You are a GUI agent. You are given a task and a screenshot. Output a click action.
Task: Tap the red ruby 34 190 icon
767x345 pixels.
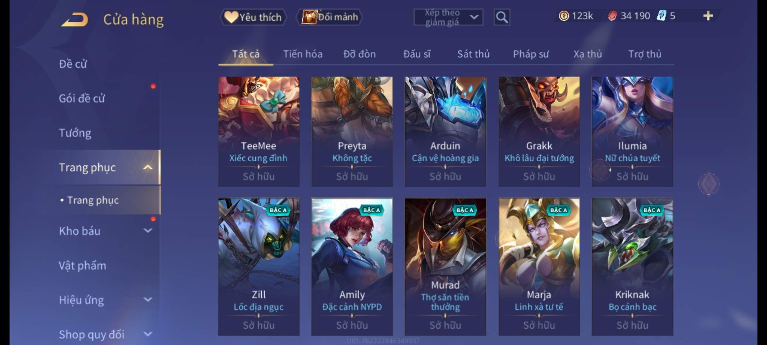[612, 16]
